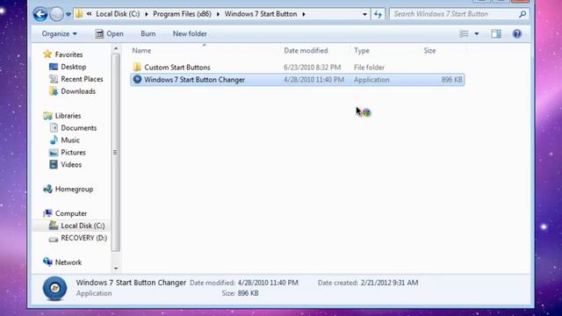
Task: Expand arrow after Local Disk (C:) breadcrumb
Action: [147, 14]
